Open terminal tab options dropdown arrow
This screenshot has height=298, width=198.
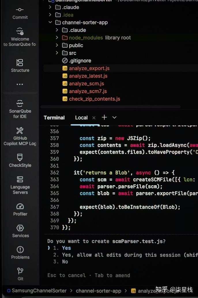pyautogui.click(x=114, y=117)
